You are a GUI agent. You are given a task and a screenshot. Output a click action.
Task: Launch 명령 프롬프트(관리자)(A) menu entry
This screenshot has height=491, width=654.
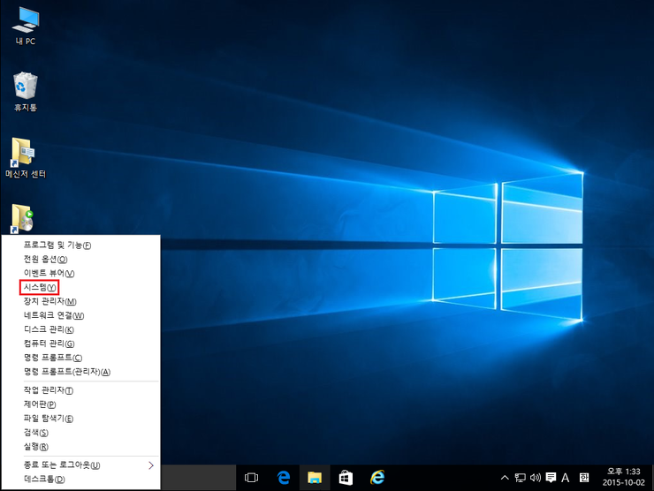point(81,372)
